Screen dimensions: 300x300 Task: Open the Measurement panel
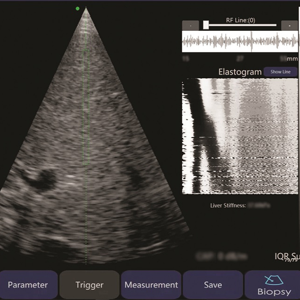[x=151, y=285]
